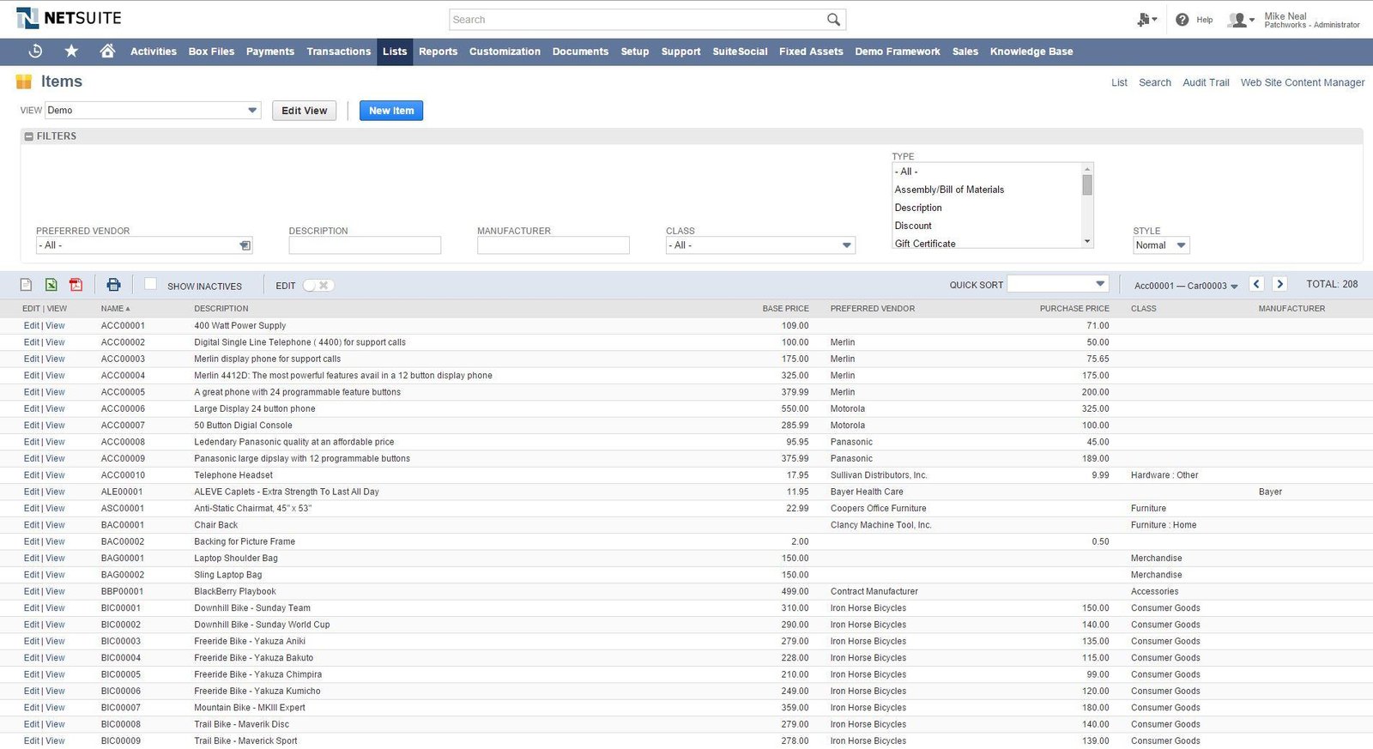Open the View Demo dropdown
The image size is (1373, 749).
pyautogui.click(x=153, y=110)
